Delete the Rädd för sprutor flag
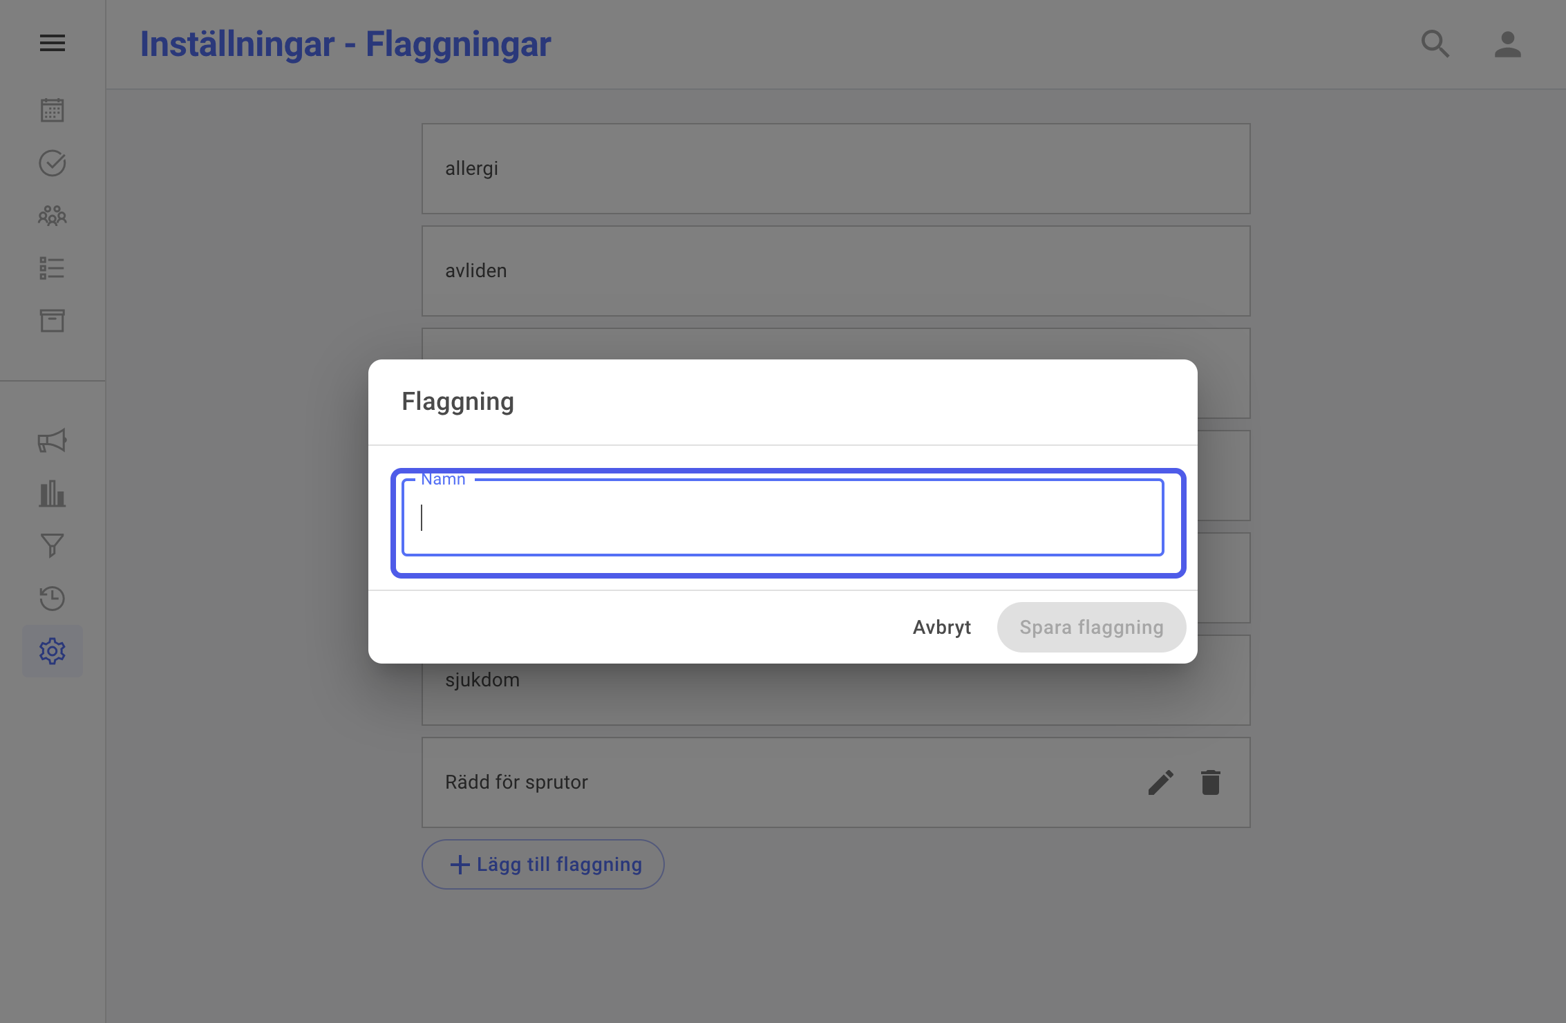The image size is (1566, 1023). click(x=1211, y=782)
